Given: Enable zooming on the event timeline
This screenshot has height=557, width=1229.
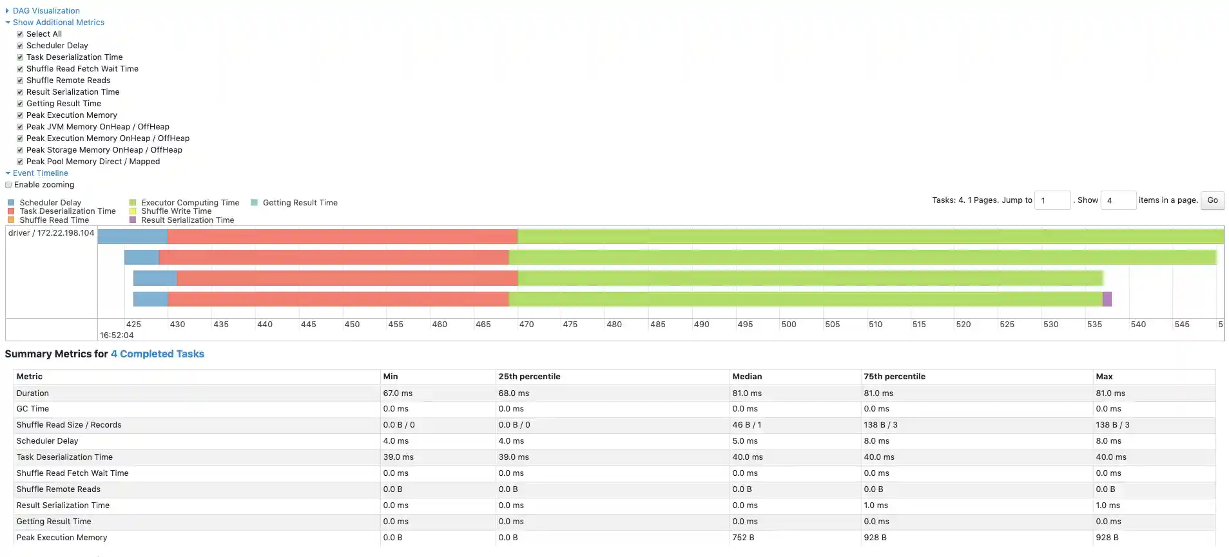Looking at the screenshot, I should 8,185.
